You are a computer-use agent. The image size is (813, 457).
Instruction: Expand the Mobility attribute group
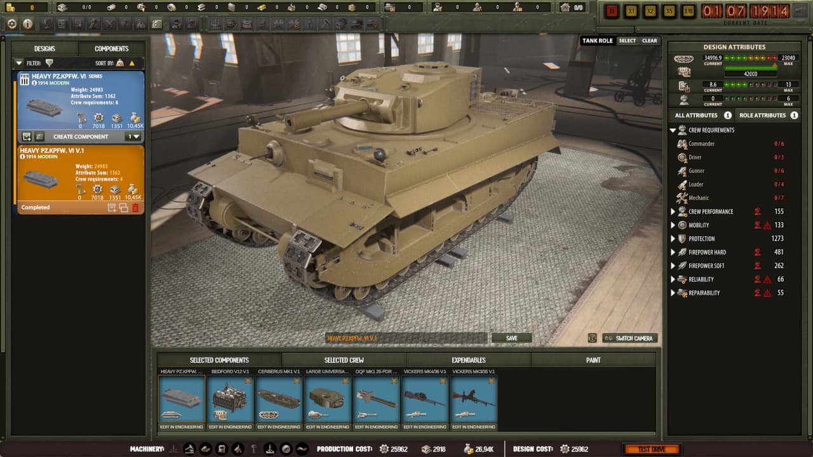[x=673, y=225]
